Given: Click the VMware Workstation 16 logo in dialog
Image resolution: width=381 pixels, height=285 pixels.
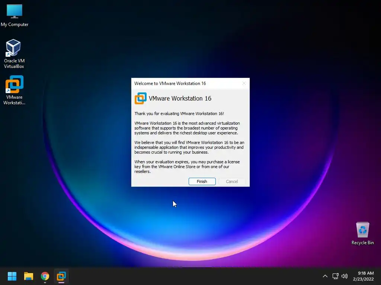Looking at the screenshot, I should coord(140,98).
